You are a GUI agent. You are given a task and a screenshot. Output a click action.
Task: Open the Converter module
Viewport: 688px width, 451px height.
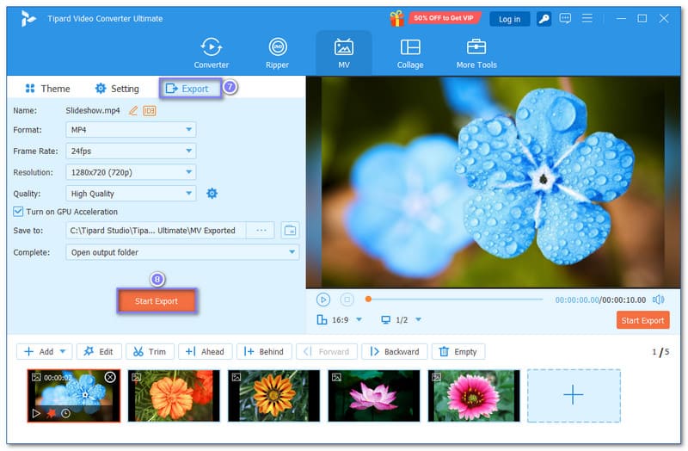(211, 53)
